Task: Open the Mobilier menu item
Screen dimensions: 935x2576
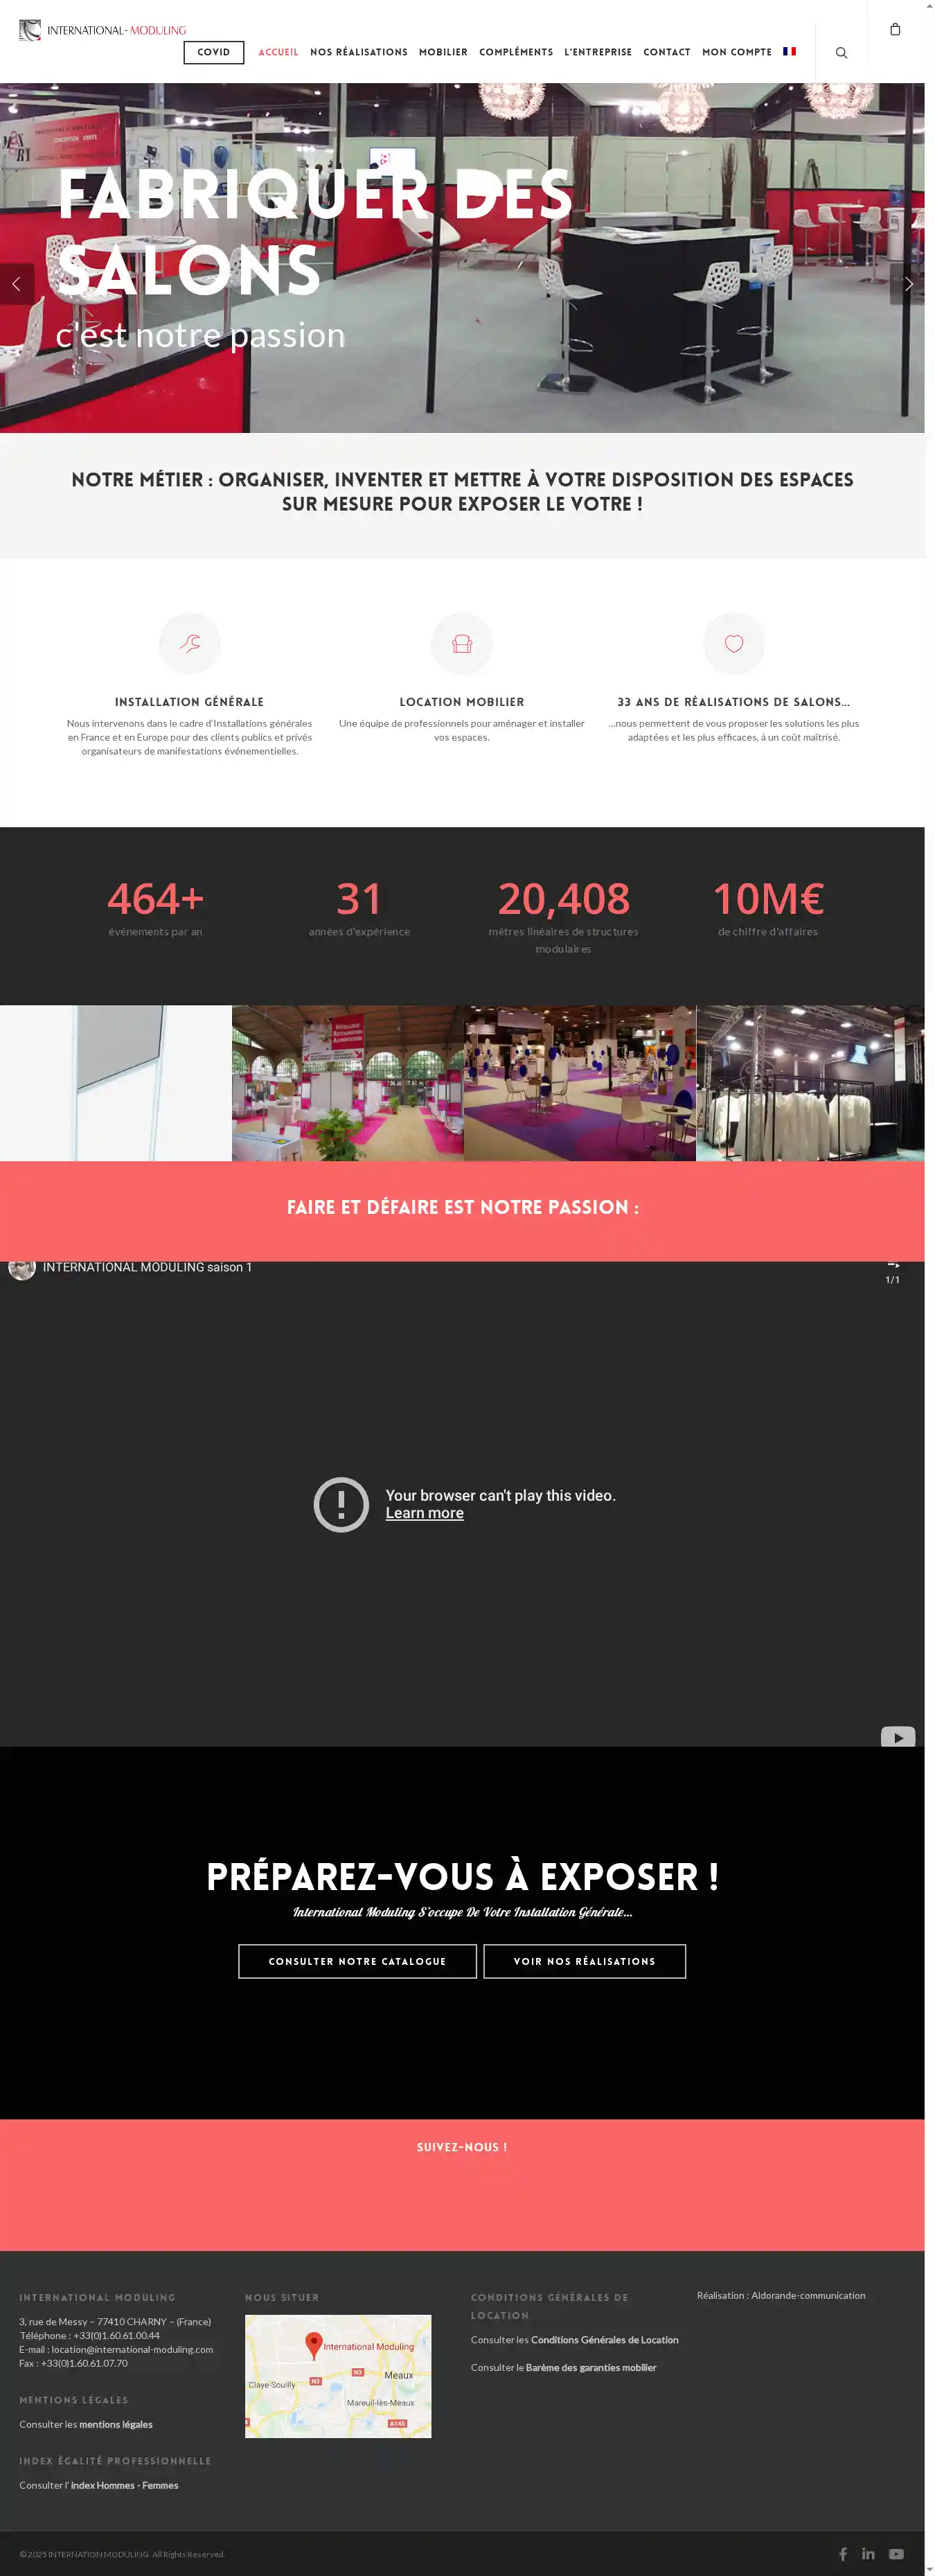Action: tap(443, 52)
